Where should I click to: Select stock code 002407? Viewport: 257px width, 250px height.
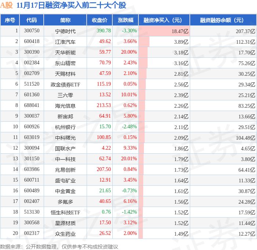point(32,201)
